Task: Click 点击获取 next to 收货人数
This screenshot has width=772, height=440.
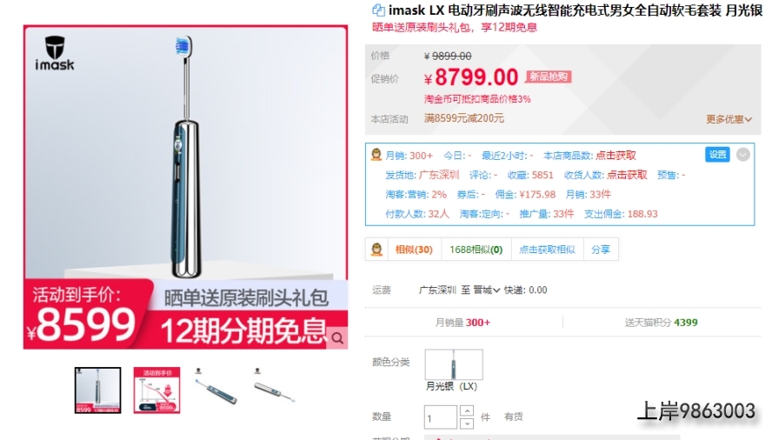Action: (x=627, y=175)
